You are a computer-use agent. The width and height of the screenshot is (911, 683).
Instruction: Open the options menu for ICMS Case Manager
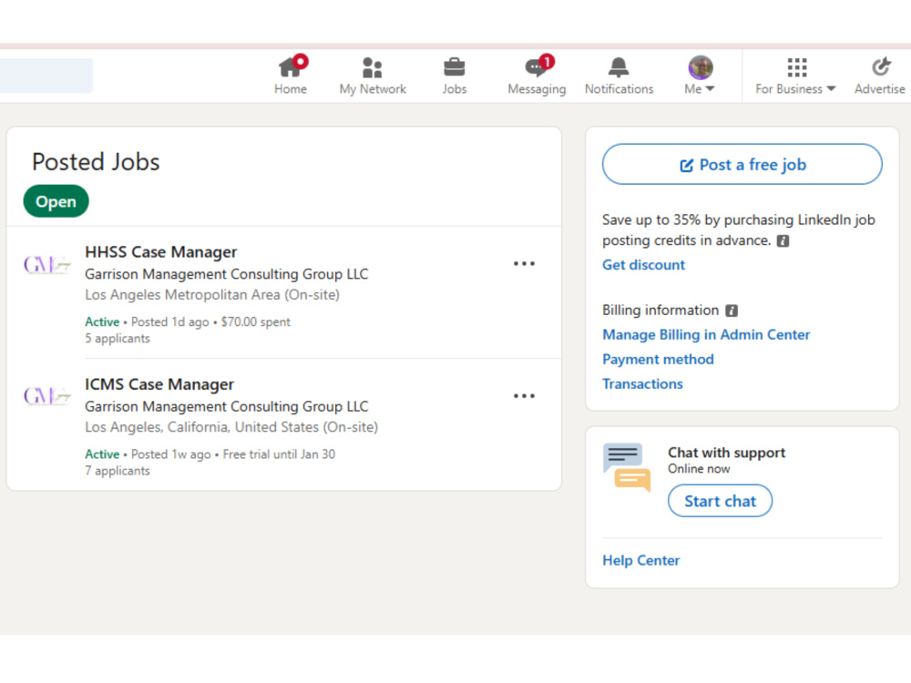click(524, 396)
